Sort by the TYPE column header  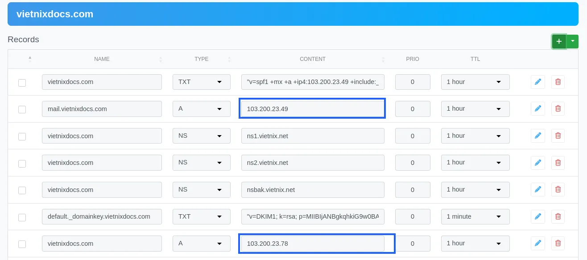click(x=202, y=59)
